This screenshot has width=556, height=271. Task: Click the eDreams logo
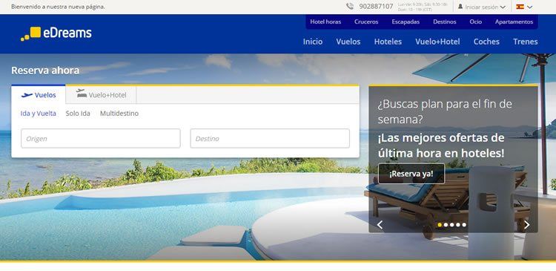pos(56,33)
